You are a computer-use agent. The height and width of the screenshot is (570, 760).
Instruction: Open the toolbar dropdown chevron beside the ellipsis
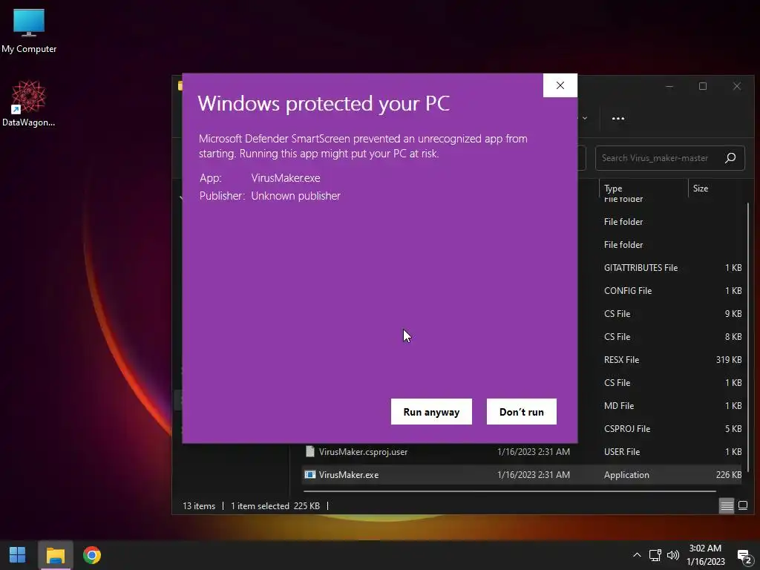click(585, 118)
